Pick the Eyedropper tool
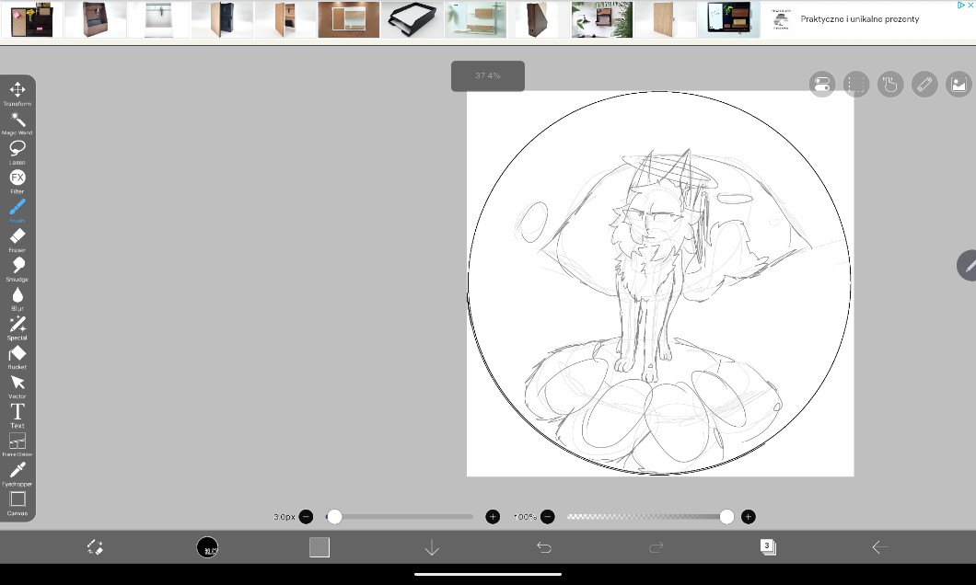976x585 pixels. point(17,472)
